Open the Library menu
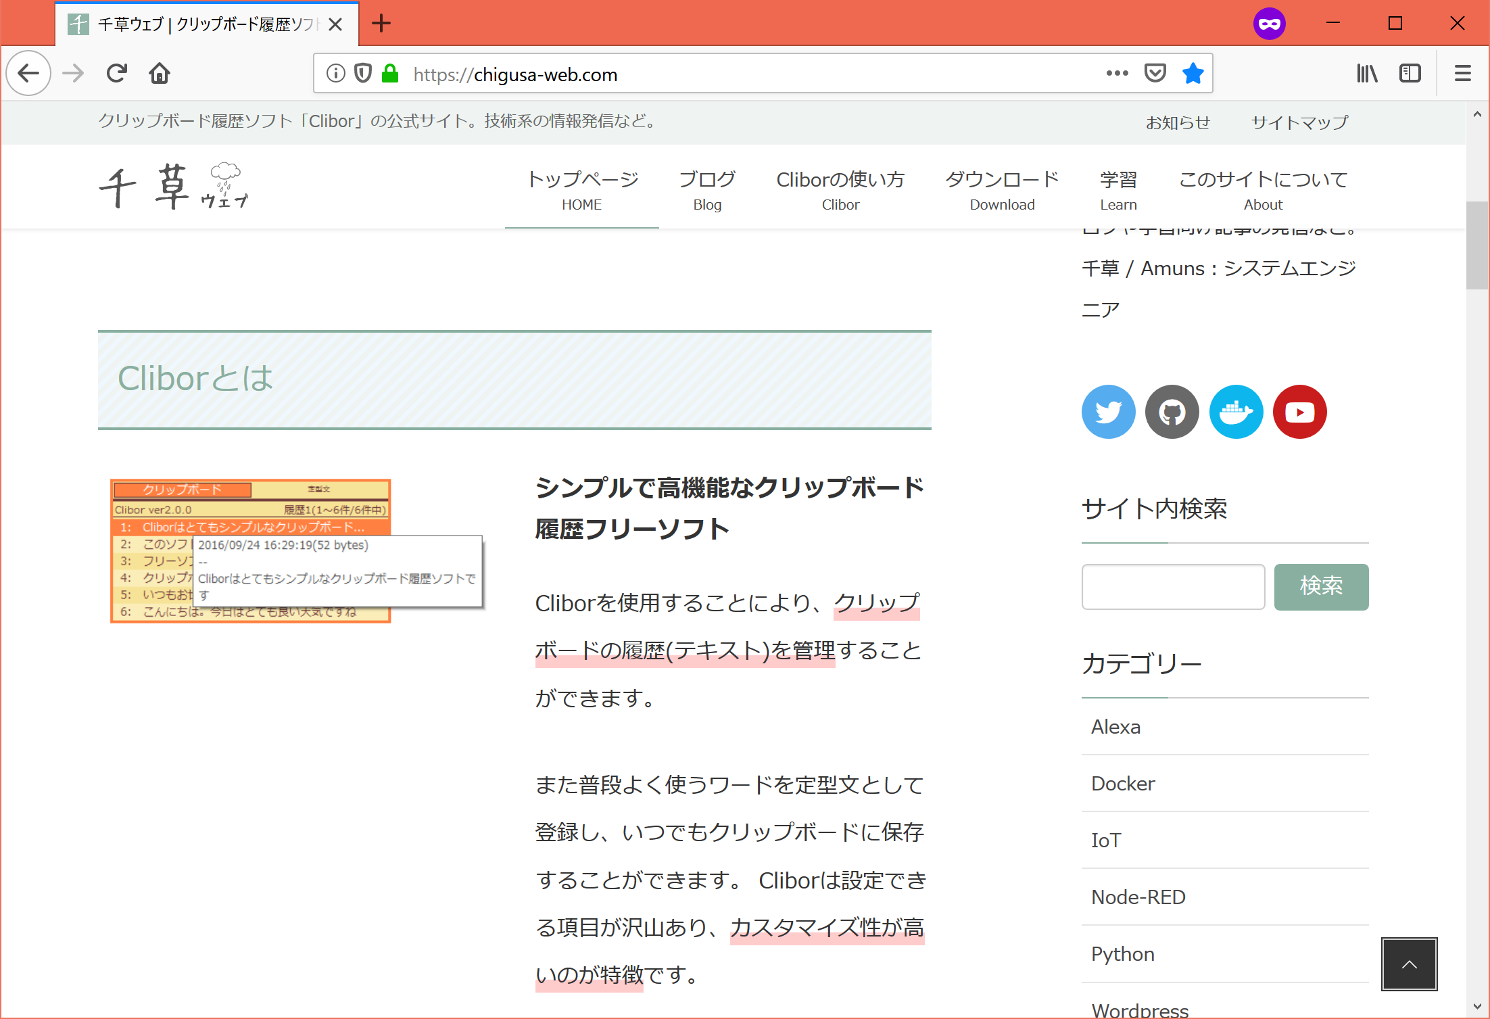This screenshot has width=1490, height=1019. 1367,73
